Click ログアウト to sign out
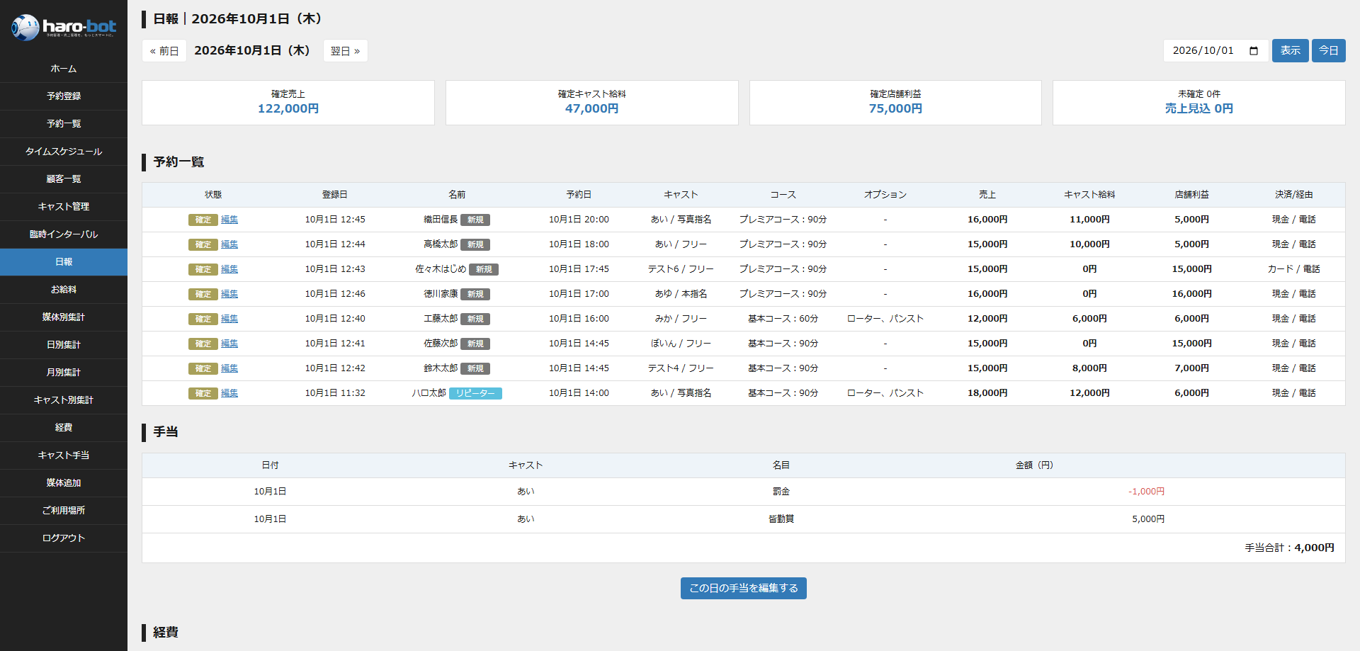Screen dimensions: 1360x651 64,538
